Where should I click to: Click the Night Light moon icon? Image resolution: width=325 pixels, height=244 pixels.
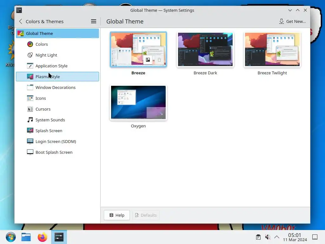pos(30,55)
